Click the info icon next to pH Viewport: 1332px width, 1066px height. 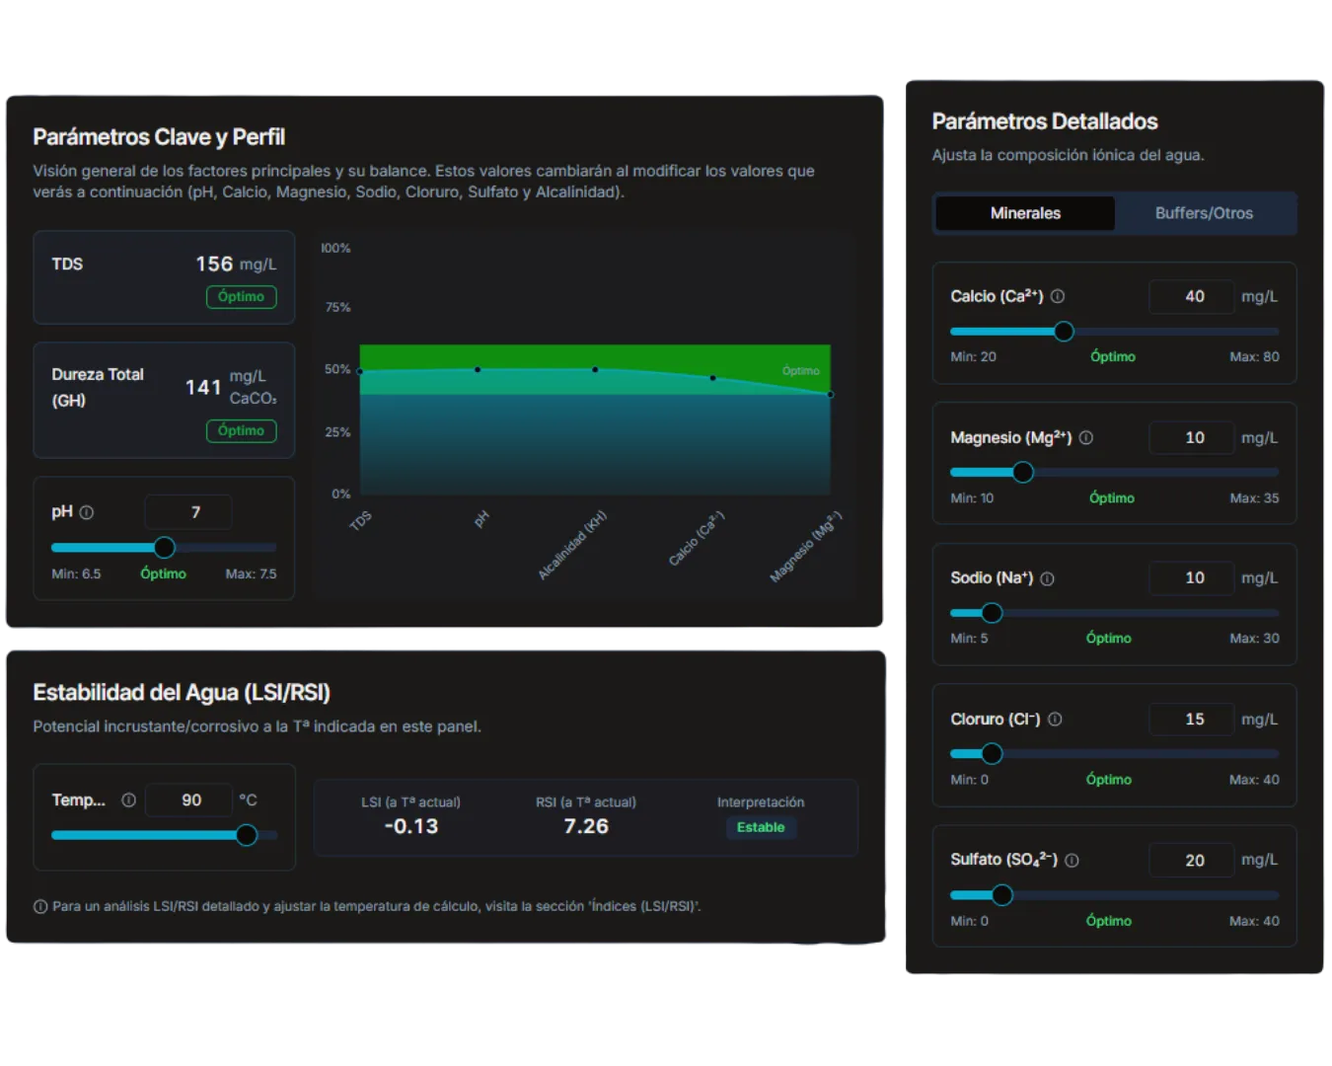87,512
